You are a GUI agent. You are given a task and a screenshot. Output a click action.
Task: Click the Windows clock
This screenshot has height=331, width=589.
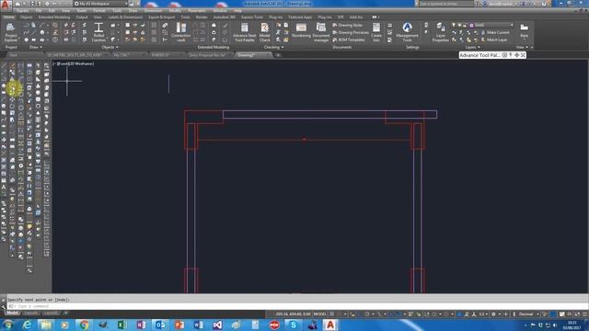click(572, 325)
